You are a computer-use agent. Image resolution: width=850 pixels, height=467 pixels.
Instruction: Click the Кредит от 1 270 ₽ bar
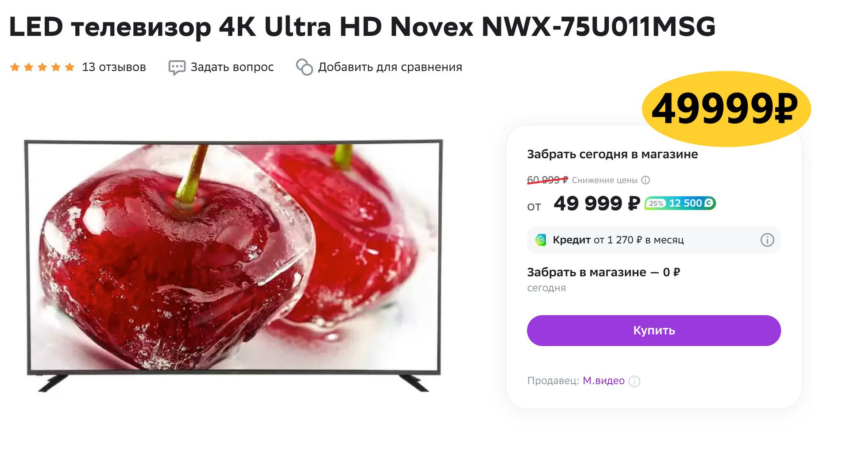pyautogui.click(x=653, y=240)
